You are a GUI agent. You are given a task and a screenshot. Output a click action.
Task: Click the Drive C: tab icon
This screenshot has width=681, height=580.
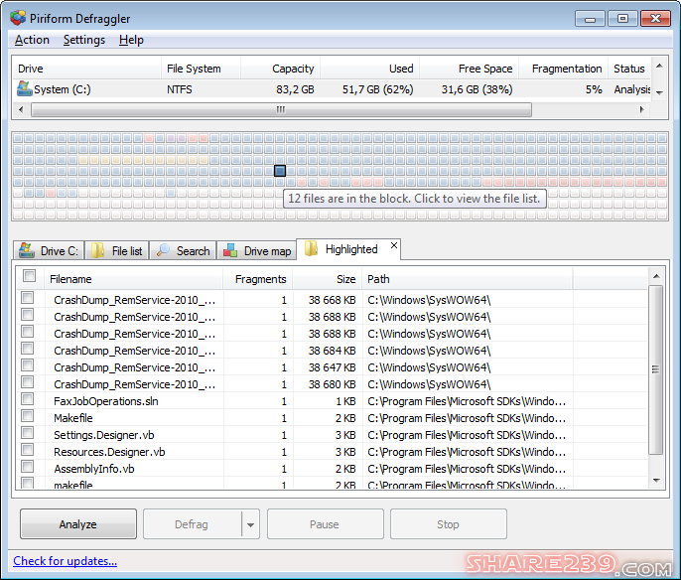27,250
